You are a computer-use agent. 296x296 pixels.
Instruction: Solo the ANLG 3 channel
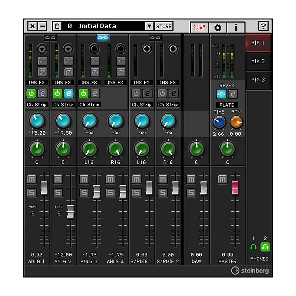point(84,193)
